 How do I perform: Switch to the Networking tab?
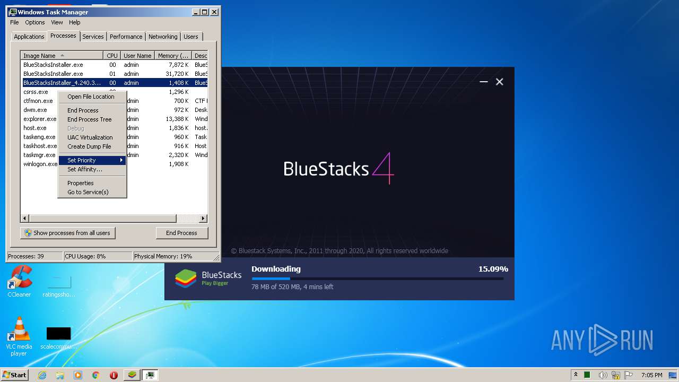pyautogui.click(x=163, y=37)
